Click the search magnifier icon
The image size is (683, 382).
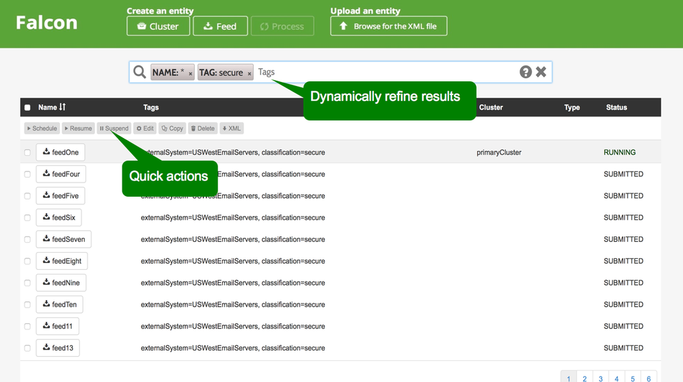click(x=139, y=72)
